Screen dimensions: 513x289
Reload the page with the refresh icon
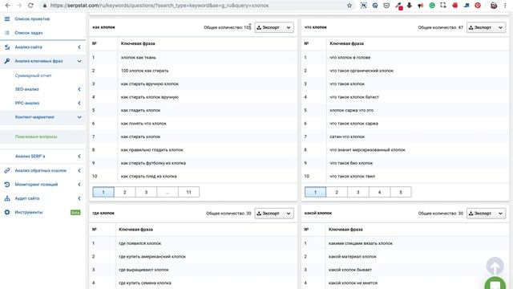point(30,6)
